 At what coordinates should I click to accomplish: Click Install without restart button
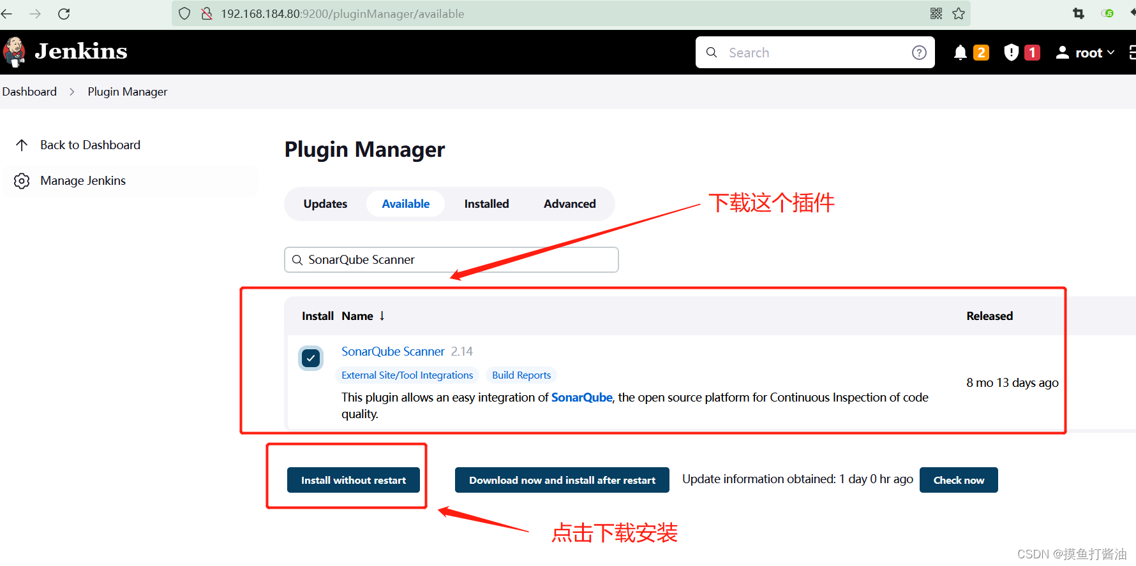(354, 480)
